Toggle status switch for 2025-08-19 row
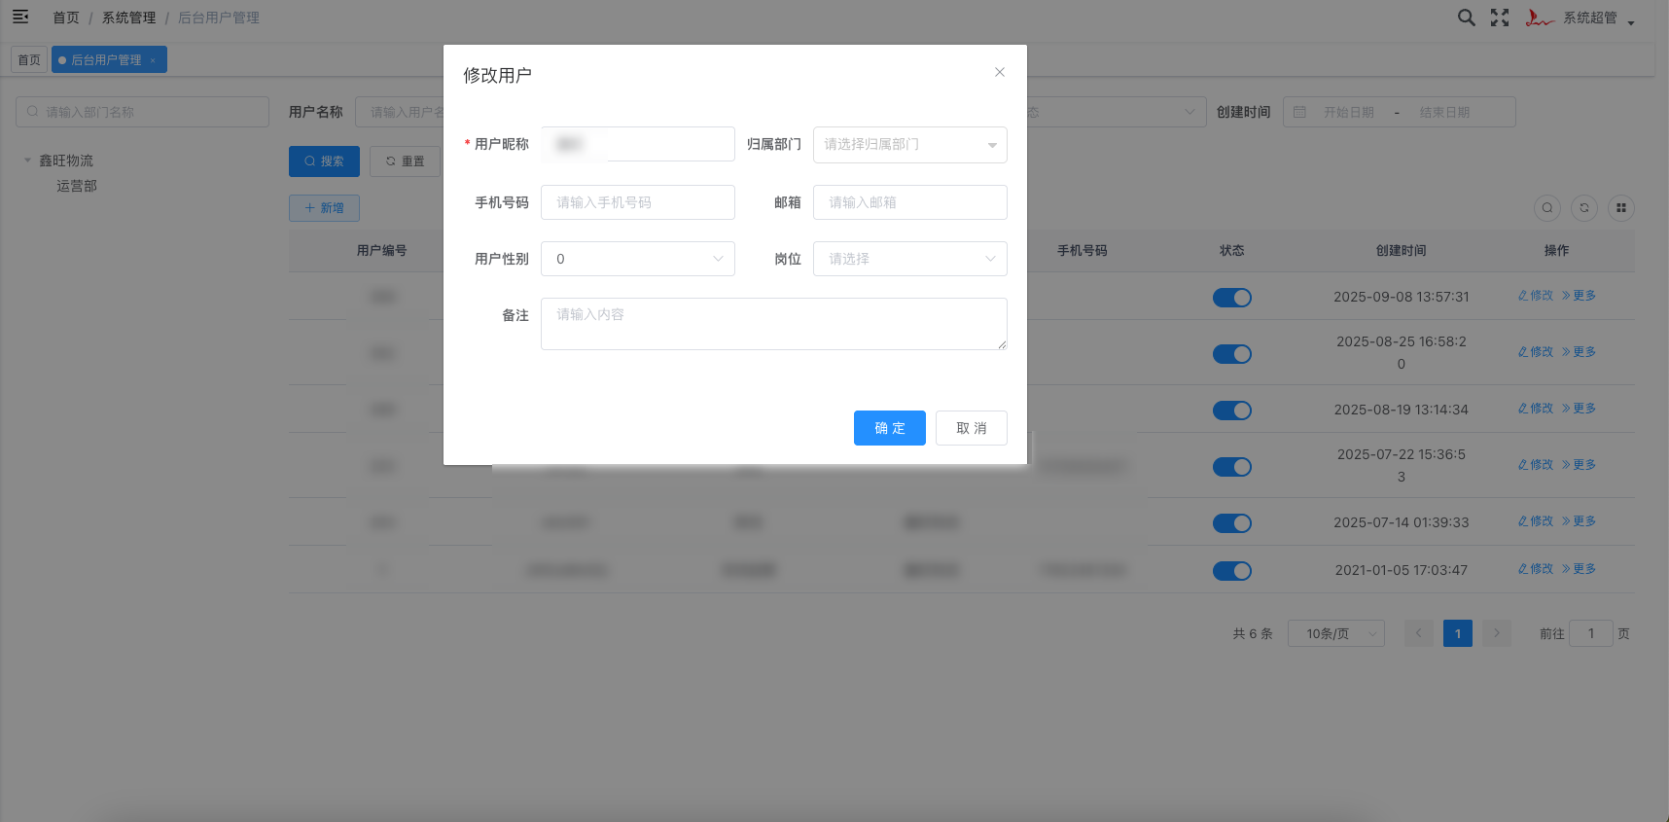1669x822 pixels. click(1232, 411)
